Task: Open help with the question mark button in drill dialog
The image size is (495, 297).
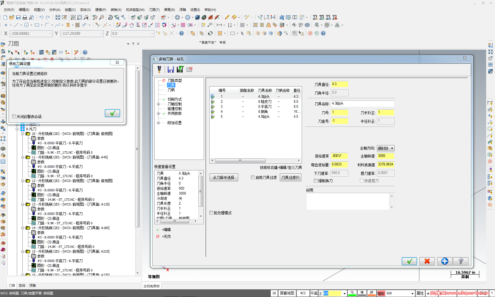Action: [x=461, y=261]
